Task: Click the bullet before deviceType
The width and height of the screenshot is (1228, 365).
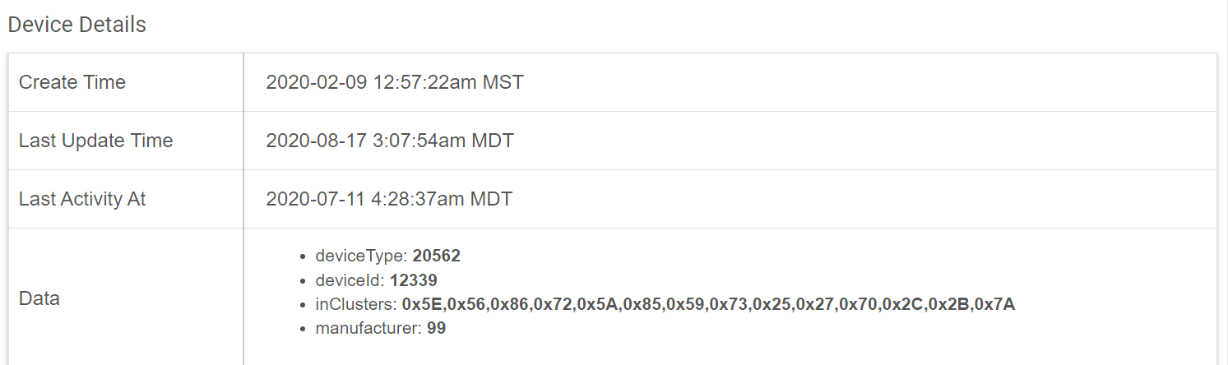Action: click(x=304, y=256)
